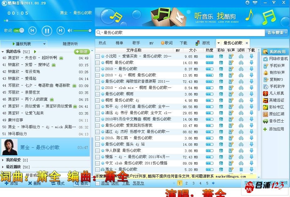Open 凡人修真 game
290x197 pixels.
coord(273,93)
